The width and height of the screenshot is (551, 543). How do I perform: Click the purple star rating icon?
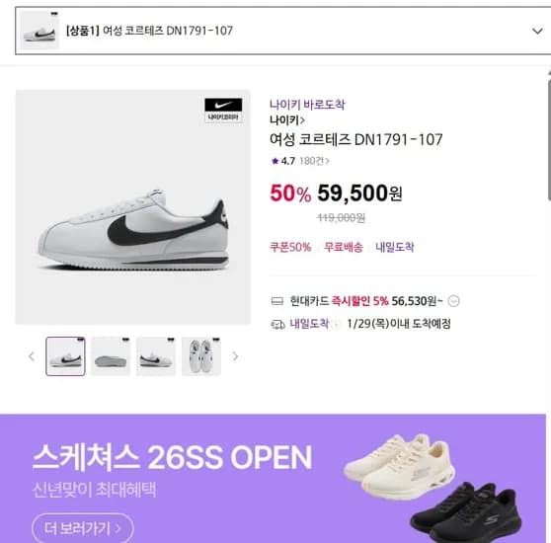[x=275, y=161]
